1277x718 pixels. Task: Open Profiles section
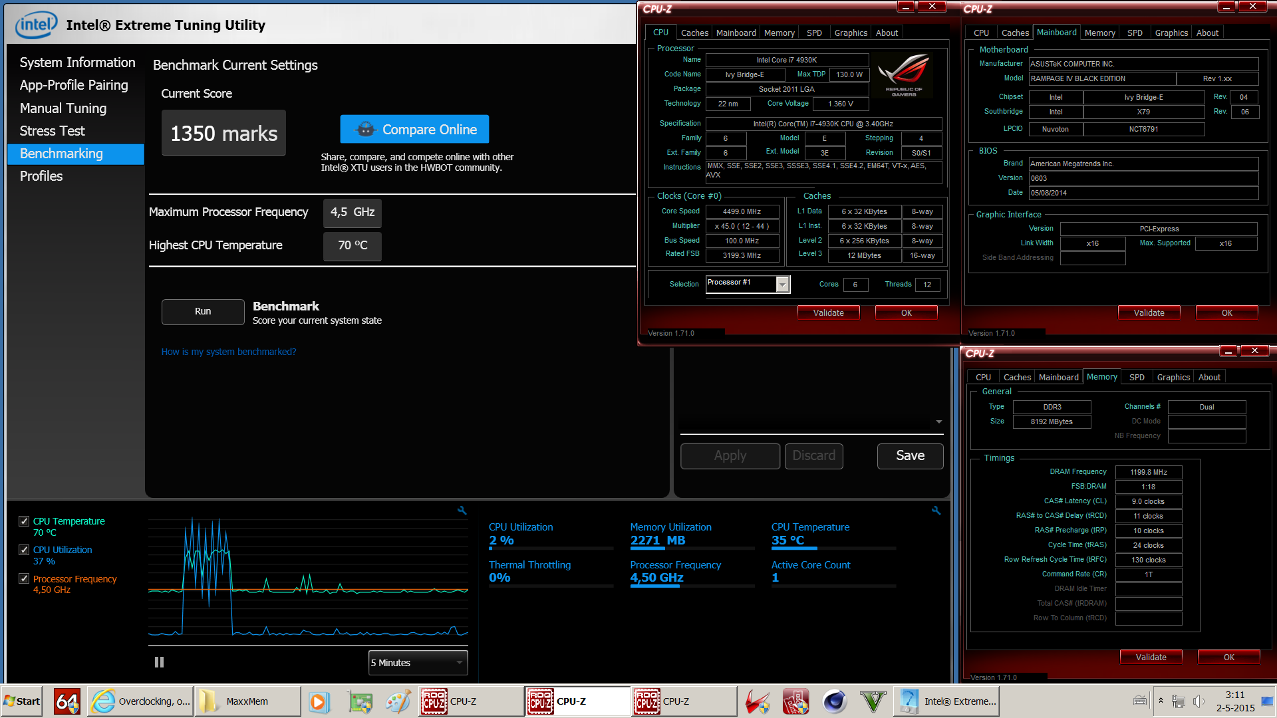pos(41,176)
